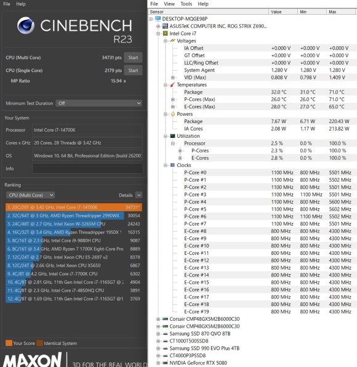Open the sensor monitor File menu

(154, 4)
